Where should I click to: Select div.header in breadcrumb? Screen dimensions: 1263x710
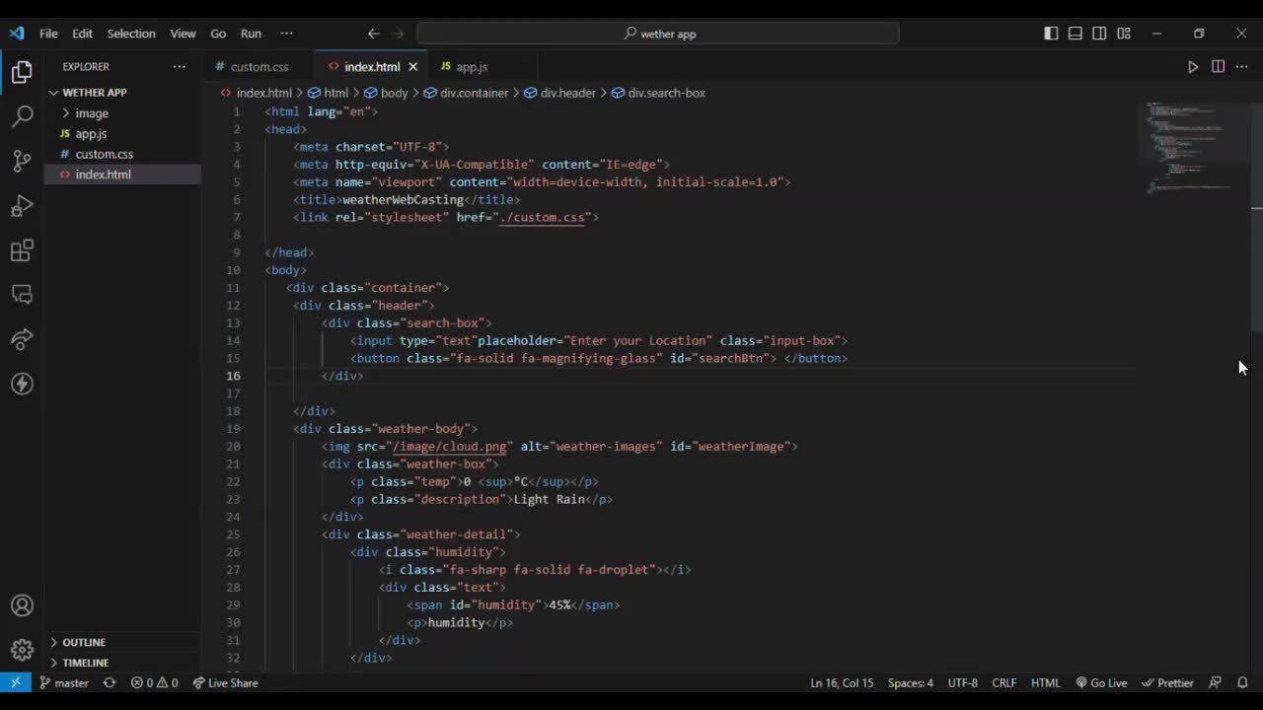559,93
